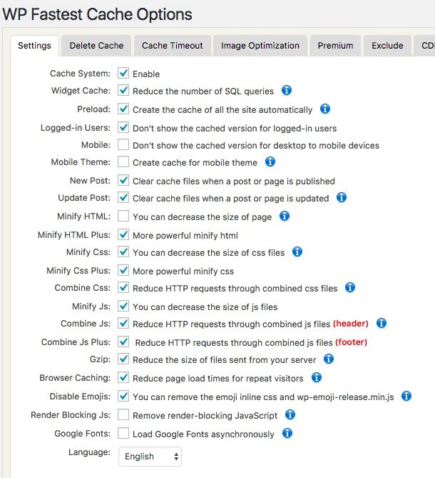
Task: Disable the Cache System checkbox
Action: (x=123, y=74)
